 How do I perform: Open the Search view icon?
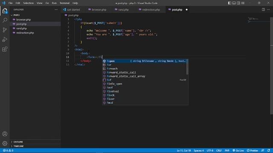click(5, 20)
